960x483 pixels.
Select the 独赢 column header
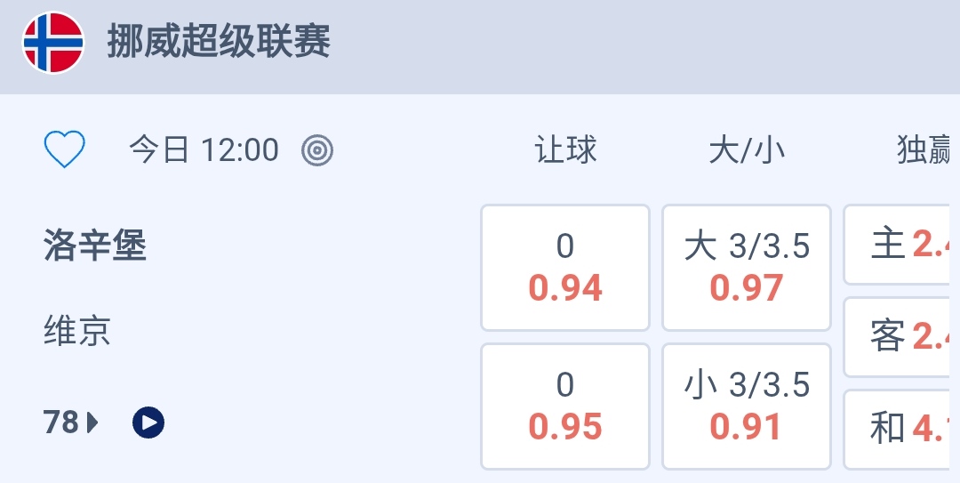pos(926,150)
